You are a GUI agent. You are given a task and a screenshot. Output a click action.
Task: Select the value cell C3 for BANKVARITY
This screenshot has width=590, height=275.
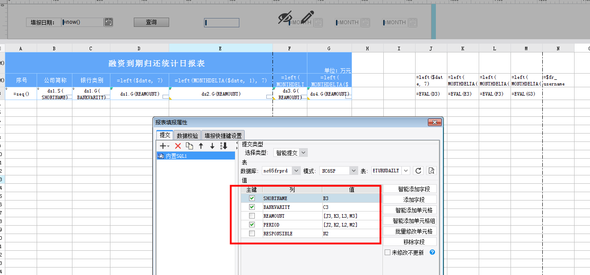351,207
